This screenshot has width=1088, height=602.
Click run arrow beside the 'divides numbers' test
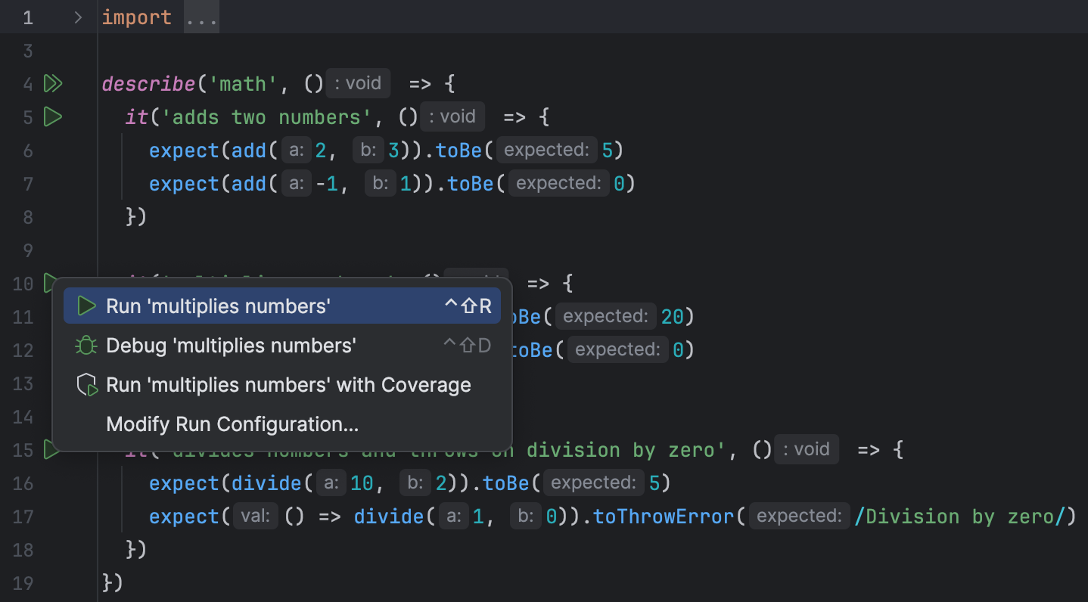coord(51,449)
